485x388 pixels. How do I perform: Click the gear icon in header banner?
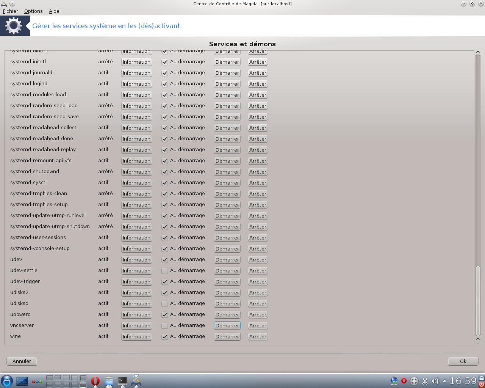(14, 26)
